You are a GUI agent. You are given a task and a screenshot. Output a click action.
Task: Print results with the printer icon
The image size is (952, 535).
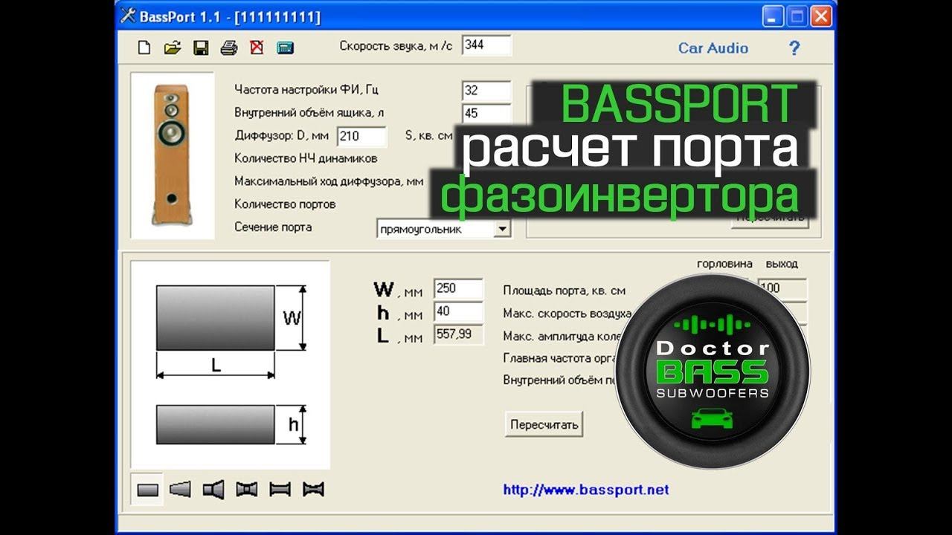pos(228,48)
